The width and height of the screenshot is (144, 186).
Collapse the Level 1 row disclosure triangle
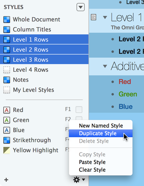pos(105,17)
